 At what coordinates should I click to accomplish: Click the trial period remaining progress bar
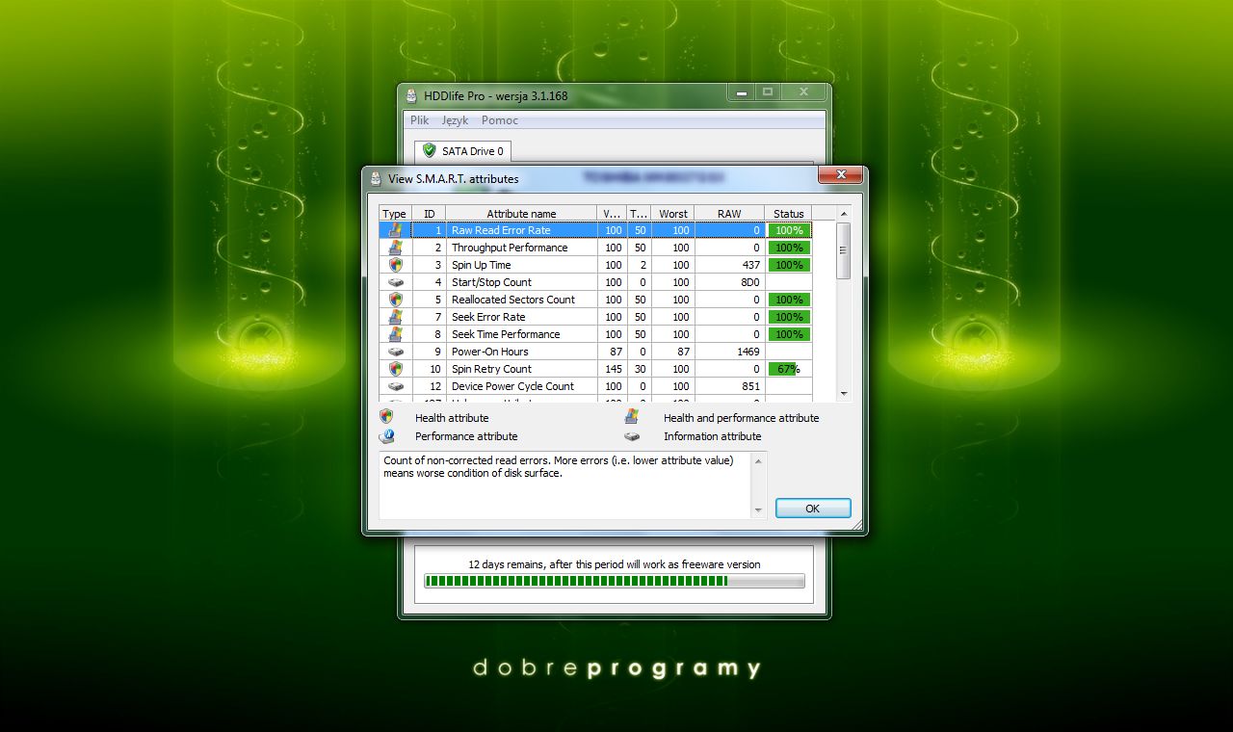(x=615, y=581)
